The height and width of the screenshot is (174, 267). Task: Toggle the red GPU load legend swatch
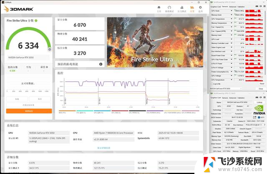[x=120, y=111]
